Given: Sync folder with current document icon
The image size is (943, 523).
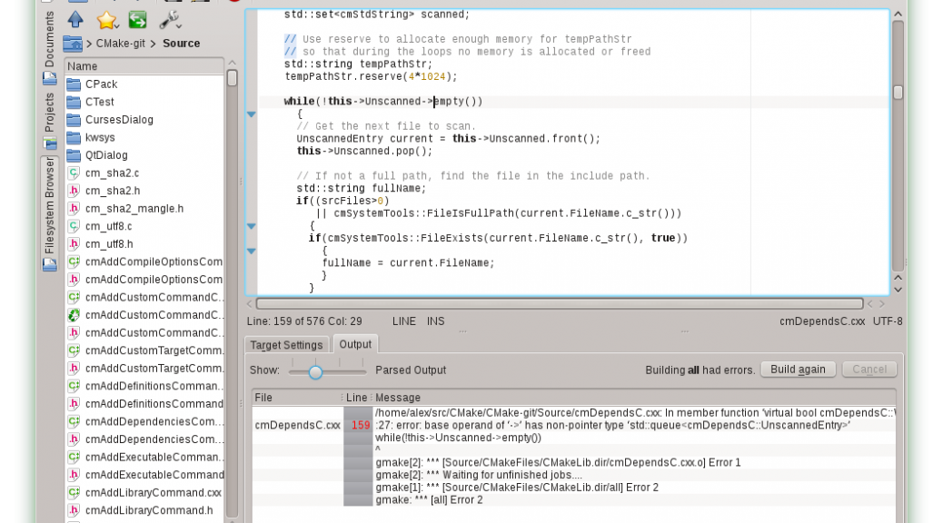Looking at the screenshot, I should 137,19.
